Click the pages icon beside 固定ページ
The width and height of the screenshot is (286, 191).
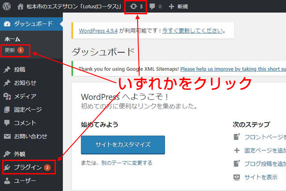point(7,110)
